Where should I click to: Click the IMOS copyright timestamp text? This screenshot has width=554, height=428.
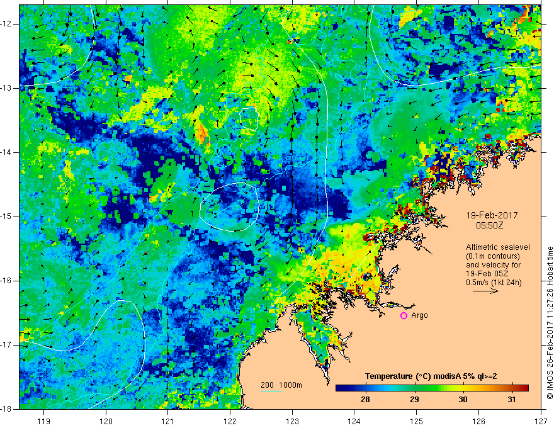pos(550,323)
